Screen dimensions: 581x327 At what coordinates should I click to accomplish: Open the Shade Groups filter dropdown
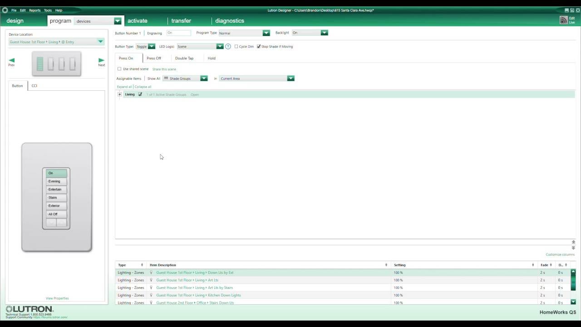pyautogui.click(x=204, y=79)
